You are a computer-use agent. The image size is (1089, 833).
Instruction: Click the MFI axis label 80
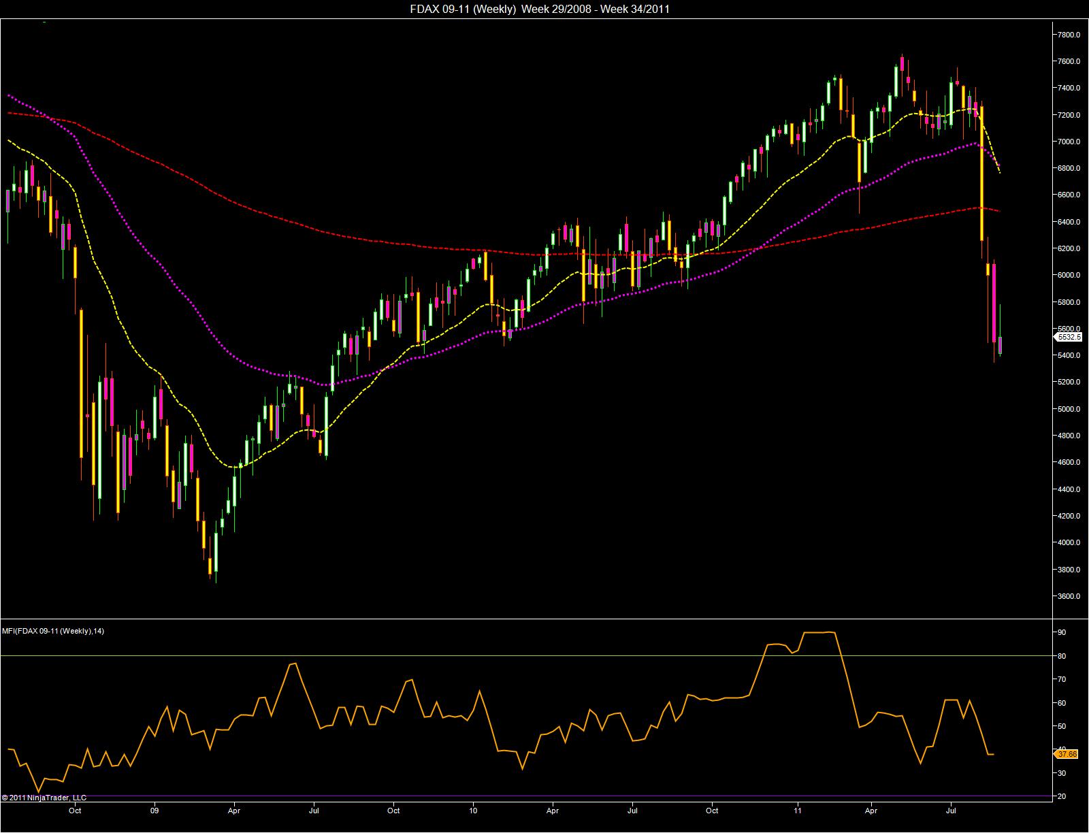coord(1062,656)
